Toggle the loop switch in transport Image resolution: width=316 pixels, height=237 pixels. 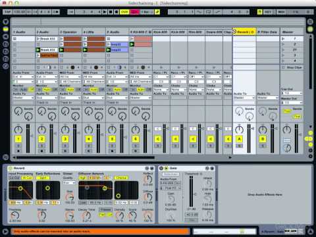click(208, 12)
